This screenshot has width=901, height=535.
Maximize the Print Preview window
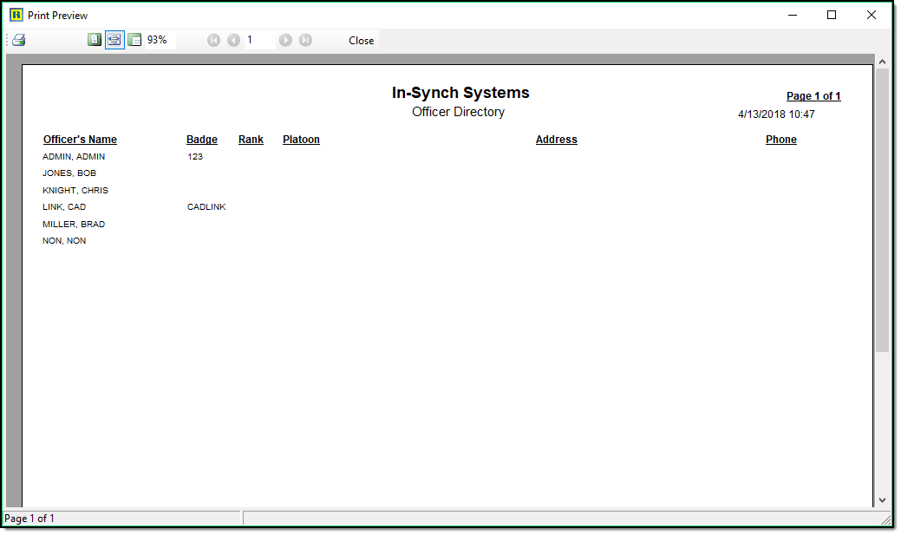click(x=832, y=15)
